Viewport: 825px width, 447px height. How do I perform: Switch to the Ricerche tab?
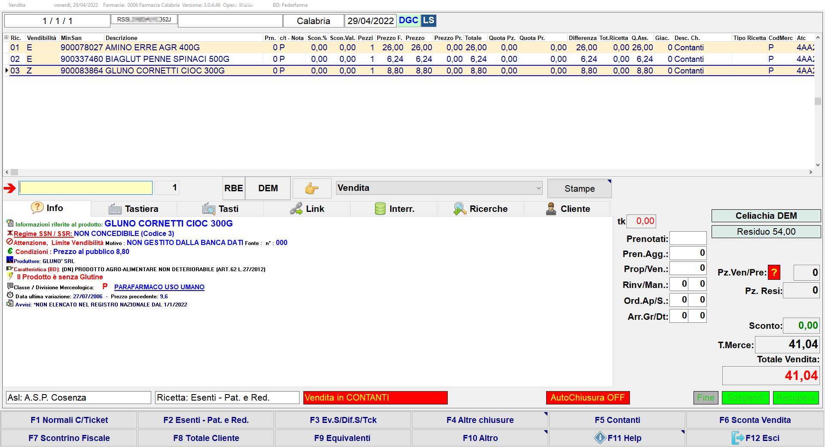pyautogui.click(x=480, y=209)
